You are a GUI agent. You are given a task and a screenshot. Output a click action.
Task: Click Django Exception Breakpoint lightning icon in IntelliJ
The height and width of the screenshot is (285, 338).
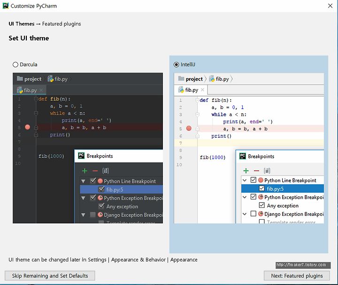(x=261, y=214)
